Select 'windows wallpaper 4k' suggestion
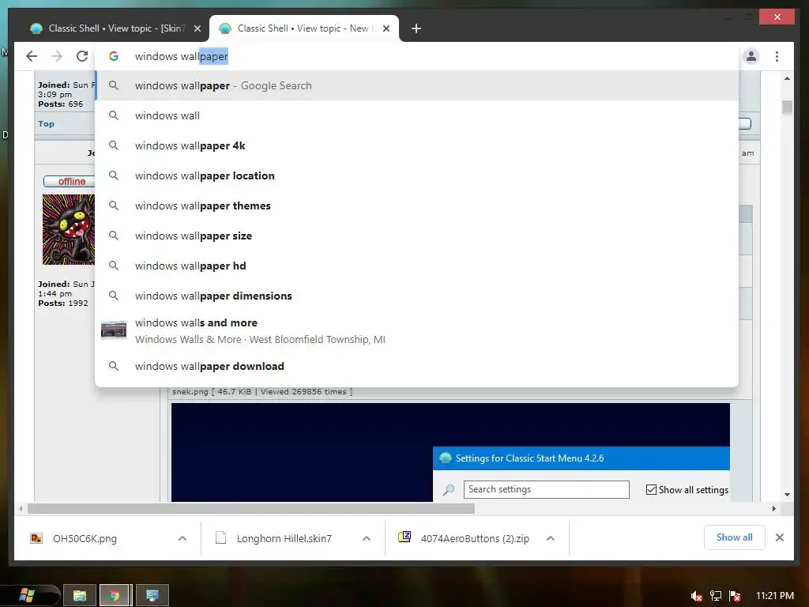Screen dimensions: 809x607 click(x=417, y=145)
